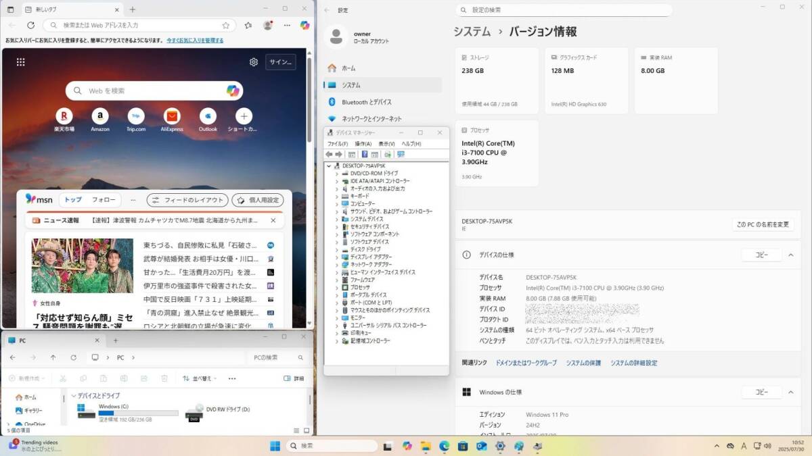This screenshot has width=812, height=456.
Task: Click Device Manager help toolbar icon
Action: pos(365,155)
